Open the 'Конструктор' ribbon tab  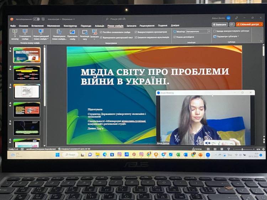point(70,26)
